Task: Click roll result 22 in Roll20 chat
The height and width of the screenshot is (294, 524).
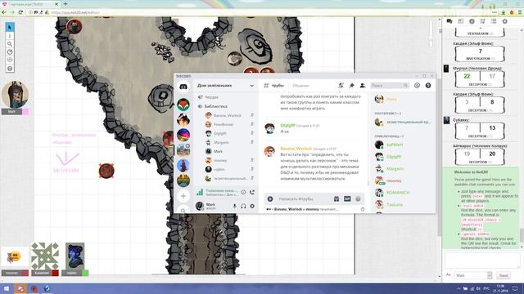Action: [467, 76]
